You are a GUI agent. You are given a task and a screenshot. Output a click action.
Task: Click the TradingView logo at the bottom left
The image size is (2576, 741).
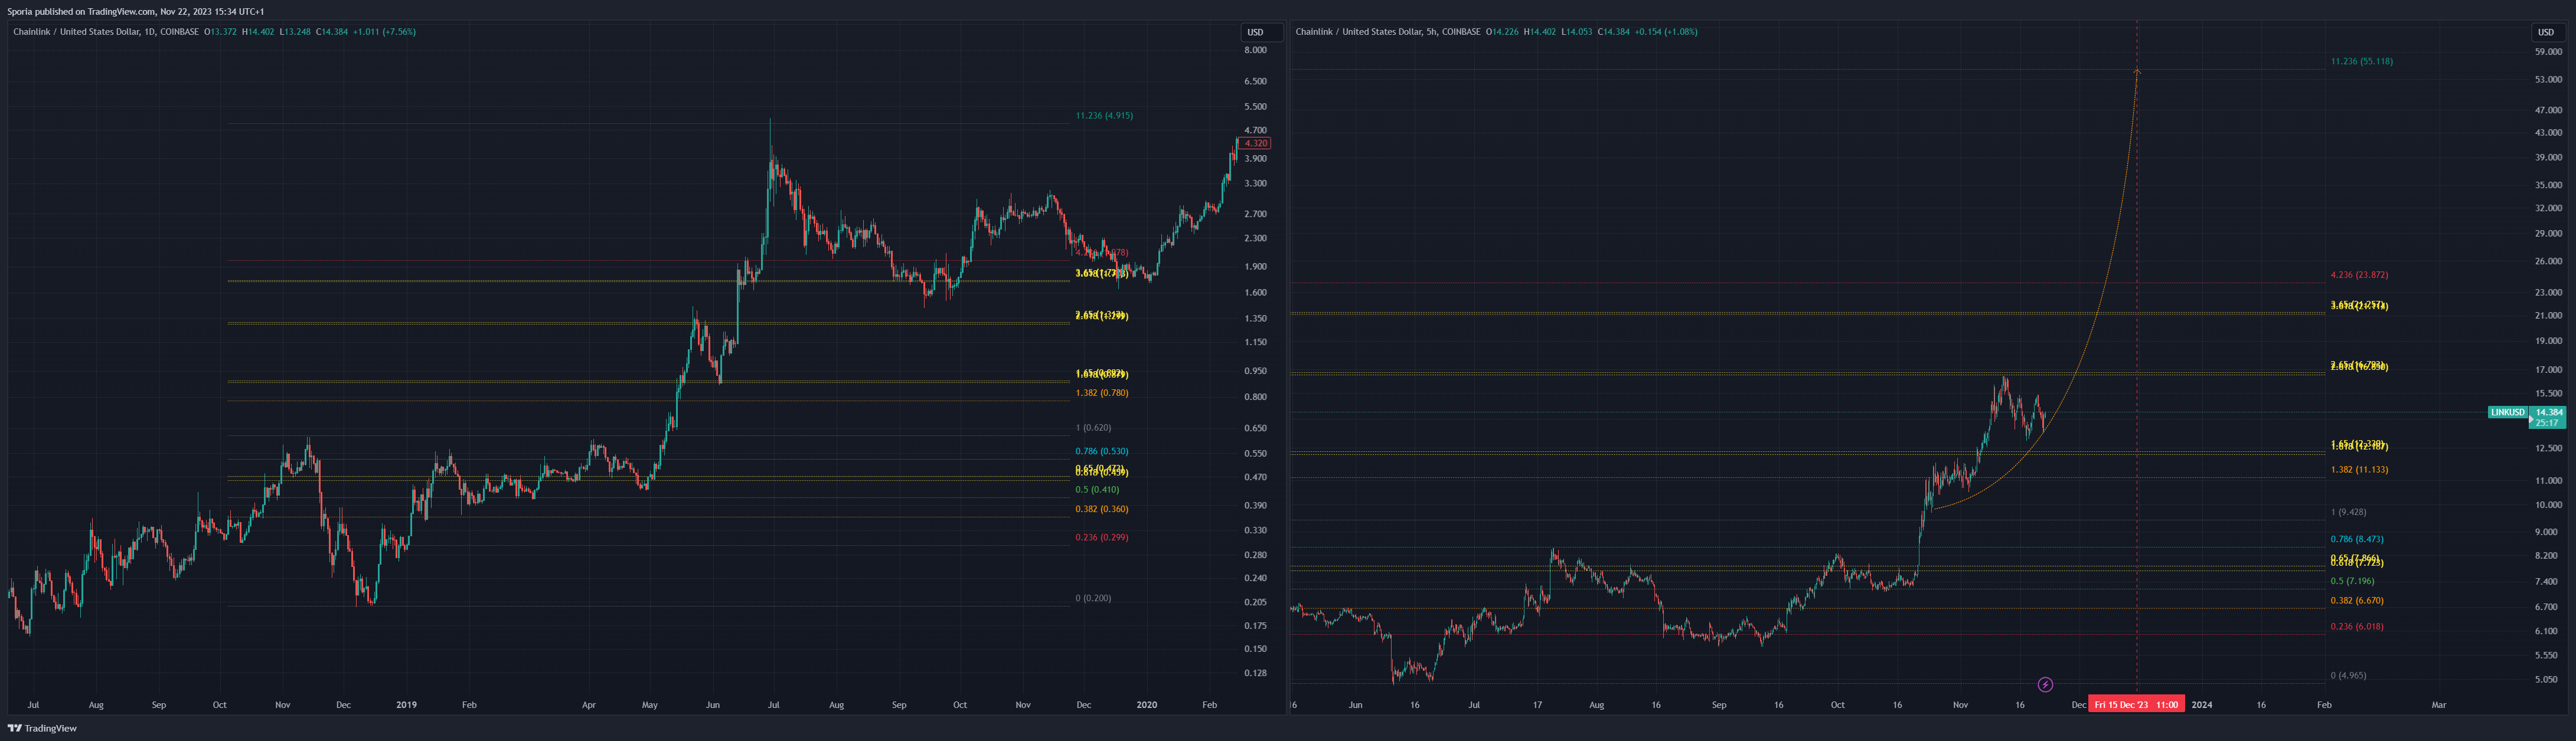(x=42, y=728)
